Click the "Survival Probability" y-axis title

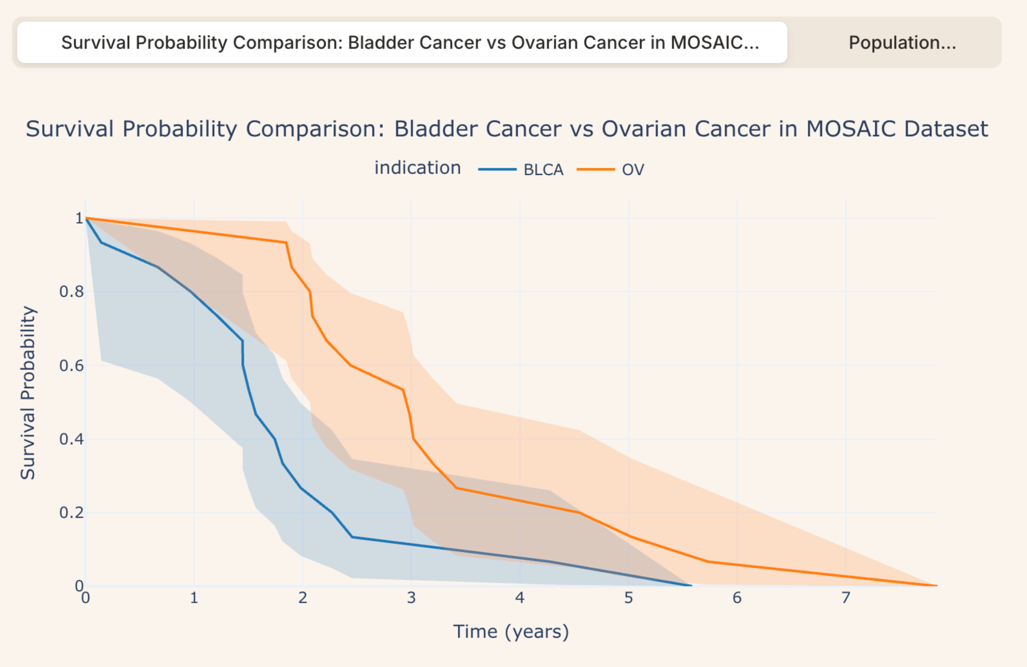(28, 392)
